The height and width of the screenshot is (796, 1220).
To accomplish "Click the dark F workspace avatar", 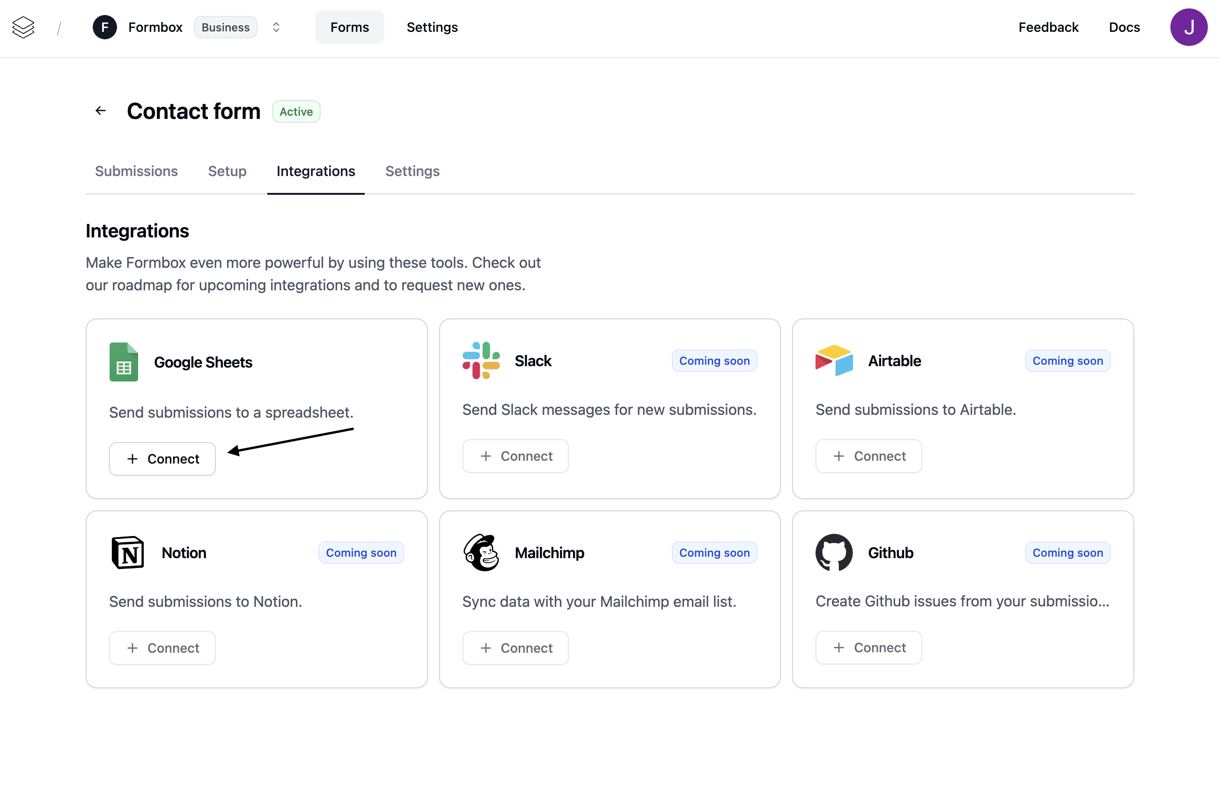I will point(104,27).
